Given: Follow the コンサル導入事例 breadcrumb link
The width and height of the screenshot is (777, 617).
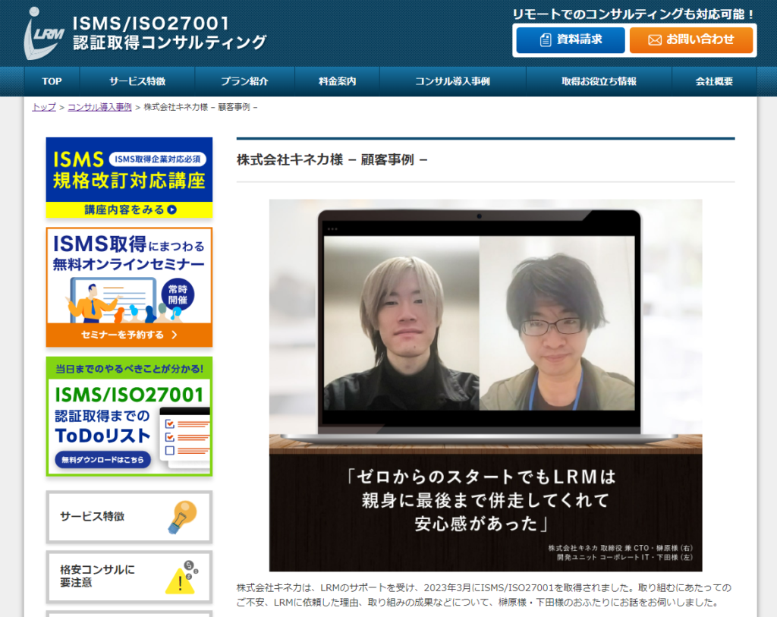Looking at the screenshot, I should pyautogui.click(x=99, y=107).
